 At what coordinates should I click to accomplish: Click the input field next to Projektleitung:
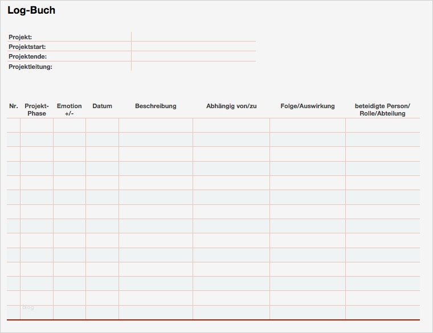194,66
